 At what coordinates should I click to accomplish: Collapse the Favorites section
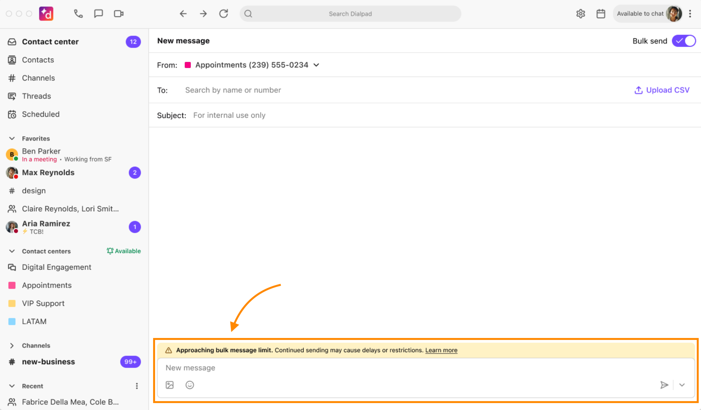coord(12,138)
